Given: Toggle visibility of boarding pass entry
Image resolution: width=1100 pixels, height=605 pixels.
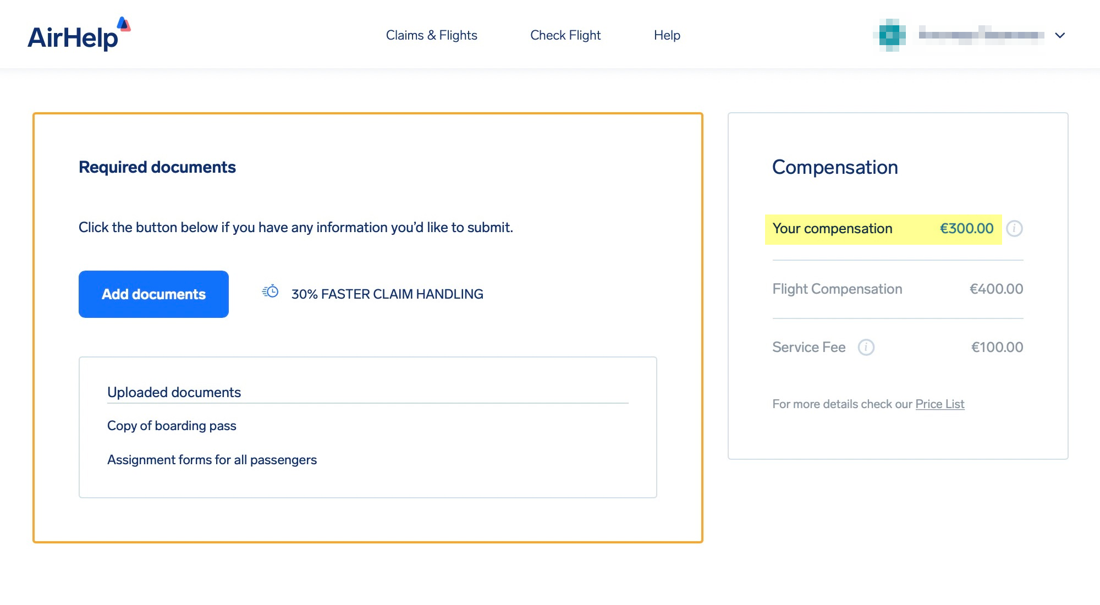Looking at the screenshot, I should (x=172, y=425).
